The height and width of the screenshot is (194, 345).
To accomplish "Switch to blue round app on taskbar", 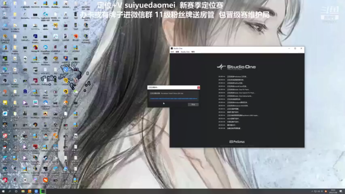I will (x=36, y=191).
